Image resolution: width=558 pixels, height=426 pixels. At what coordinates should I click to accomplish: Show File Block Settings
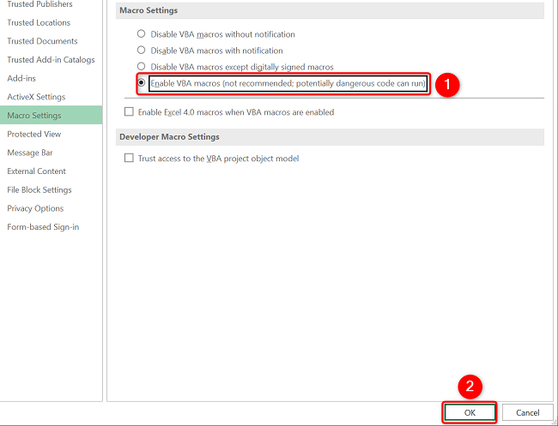tap(39, 189)
